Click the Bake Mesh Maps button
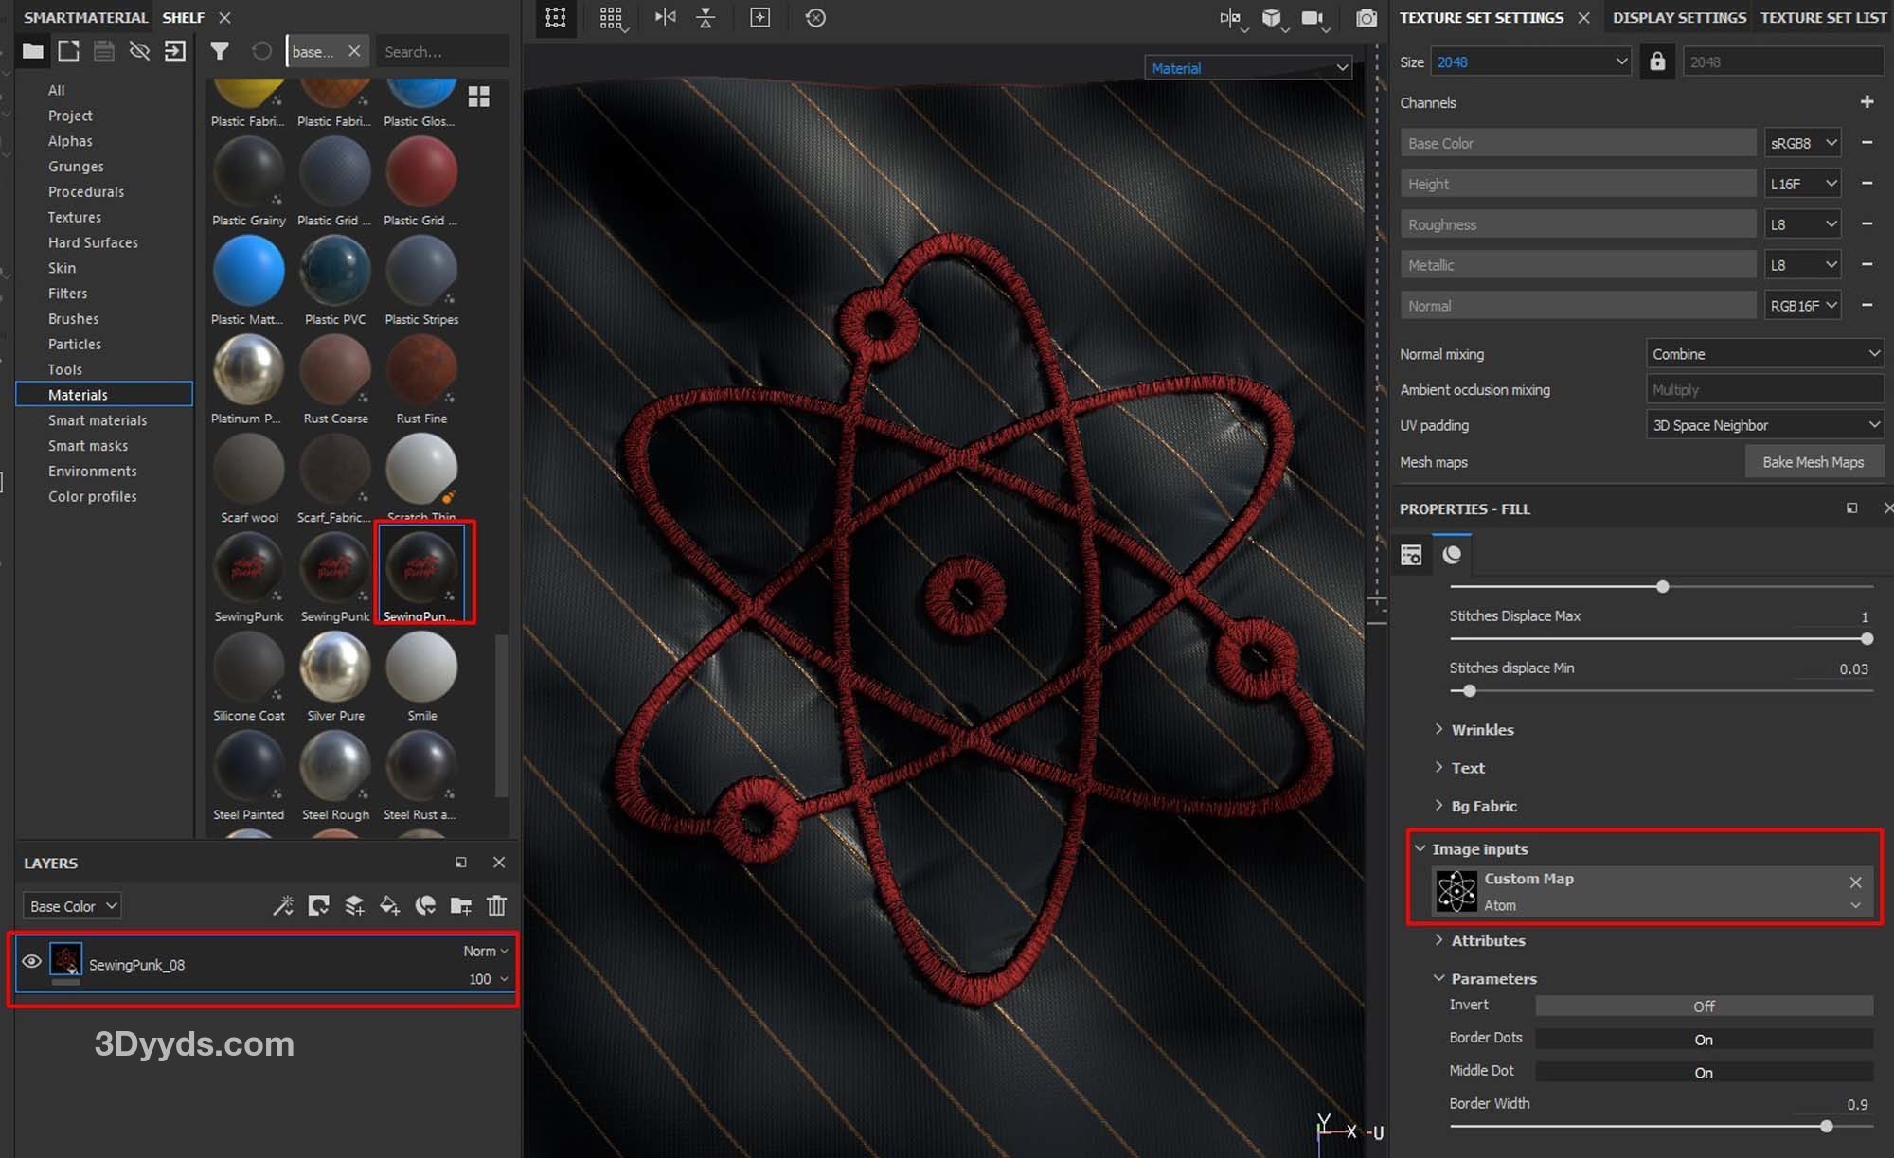The image size is (1894, 1158). 1813,462
